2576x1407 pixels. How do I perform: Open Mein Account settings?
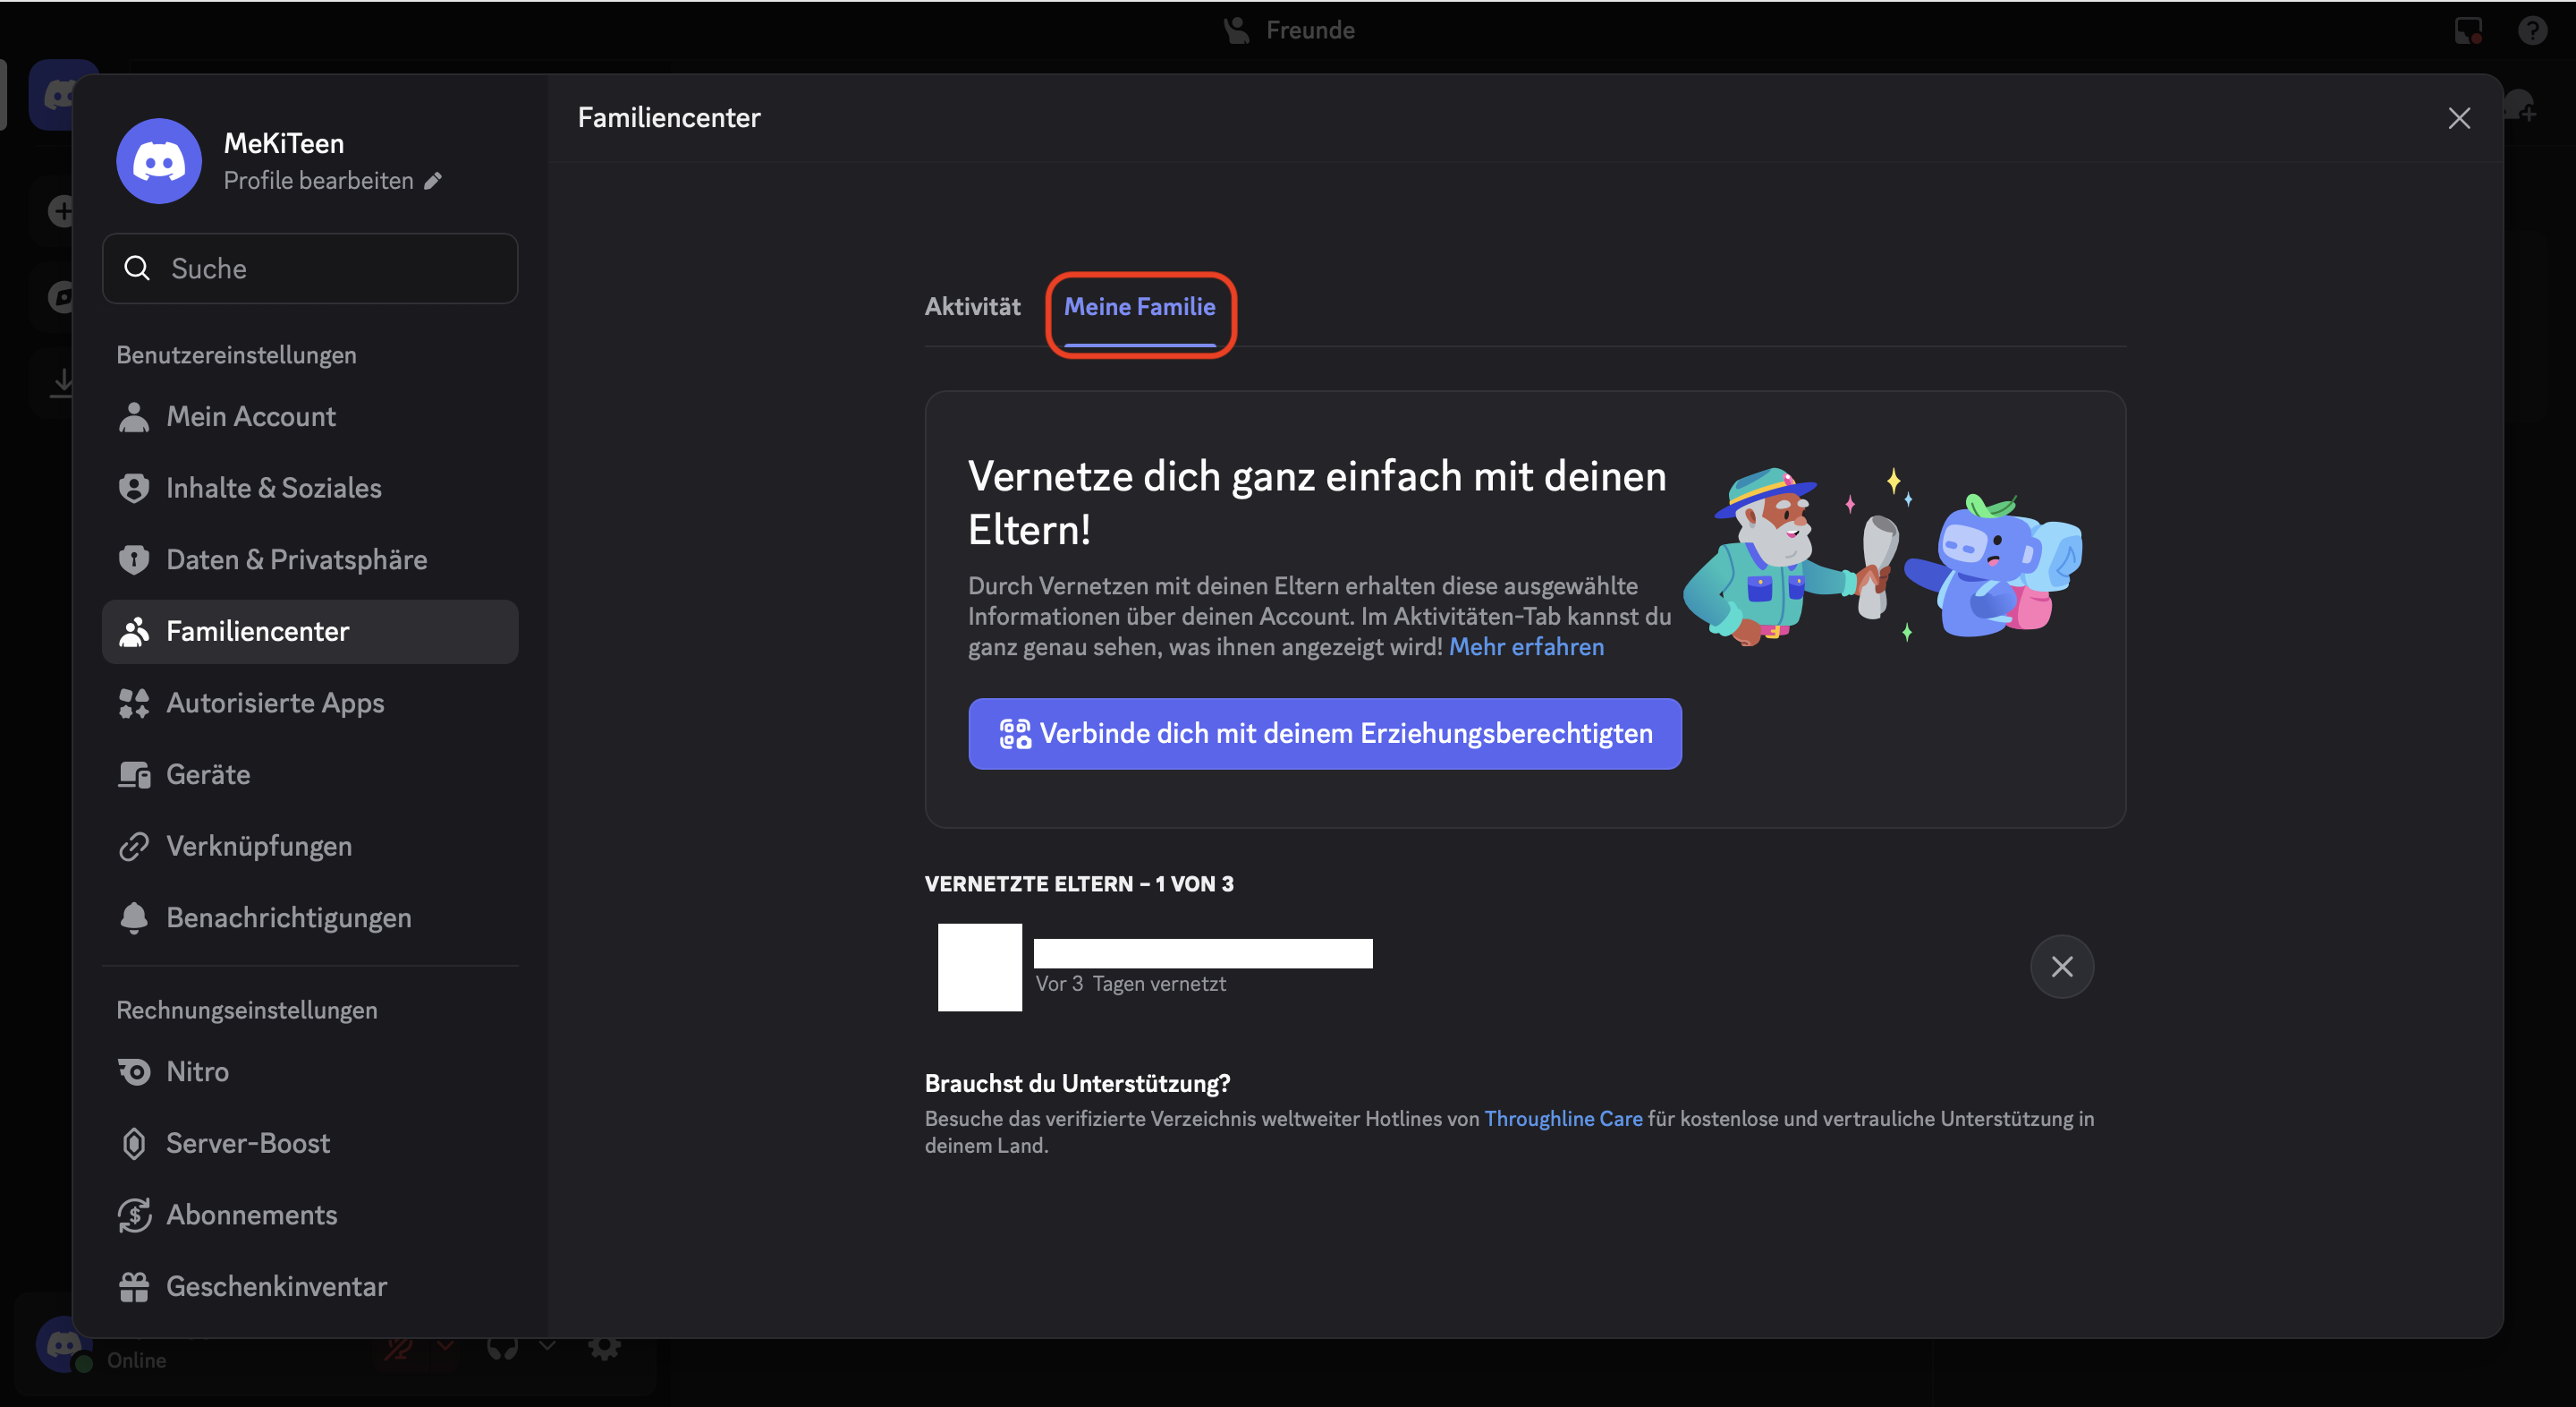point(250,416)
